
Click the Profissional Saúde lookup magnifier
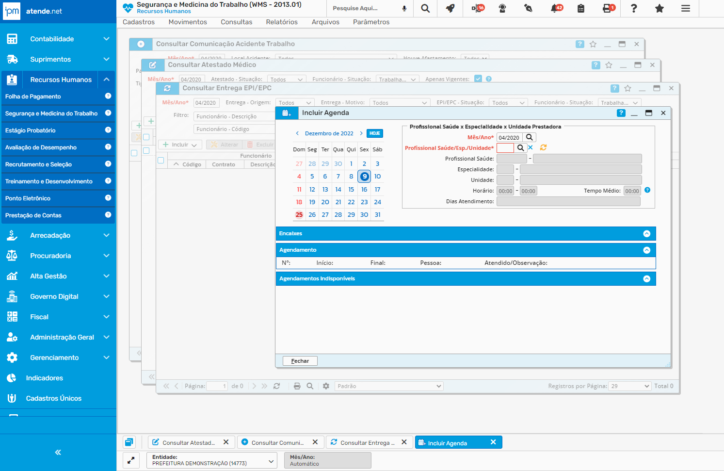coord(520,148)
